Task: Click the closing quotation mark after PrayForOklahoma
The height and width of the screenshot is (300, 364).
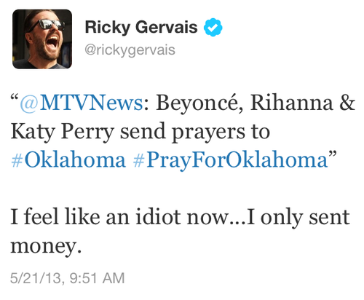Action: point(333,154)
